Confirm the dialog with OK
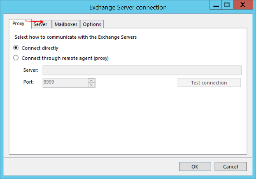 tap(195, 167)
